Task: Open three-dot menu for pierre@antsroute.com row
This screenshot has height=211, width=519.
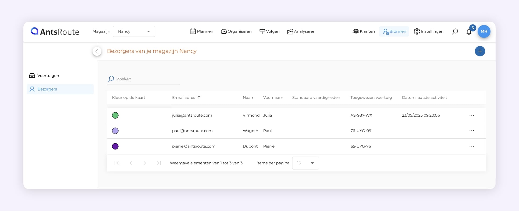Action: tap(472, 146)
